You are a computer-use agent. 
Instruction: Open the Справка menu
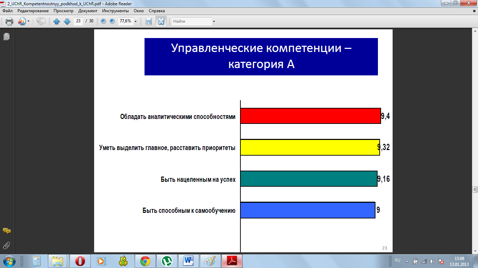(x=157, y=11)
